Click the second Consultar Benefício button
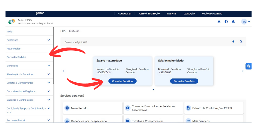Viewport: 257px width, 134px height. (x=184, y=81)
